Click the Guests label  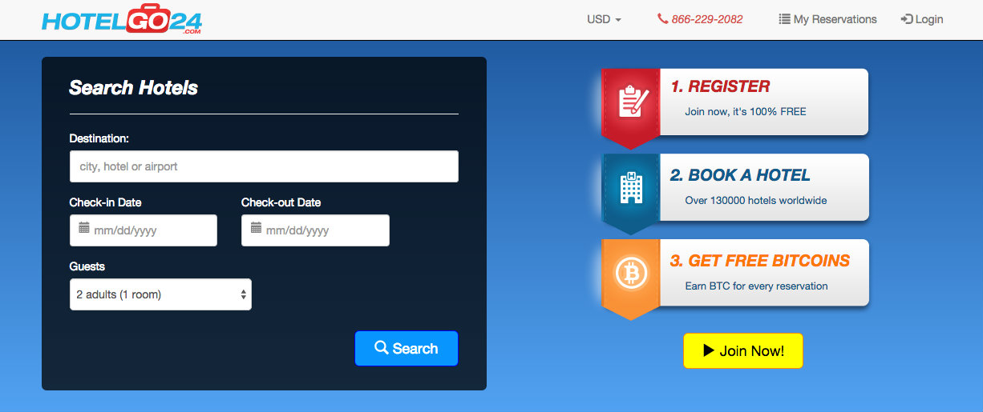pyautogui.click(x=87, y=266)
